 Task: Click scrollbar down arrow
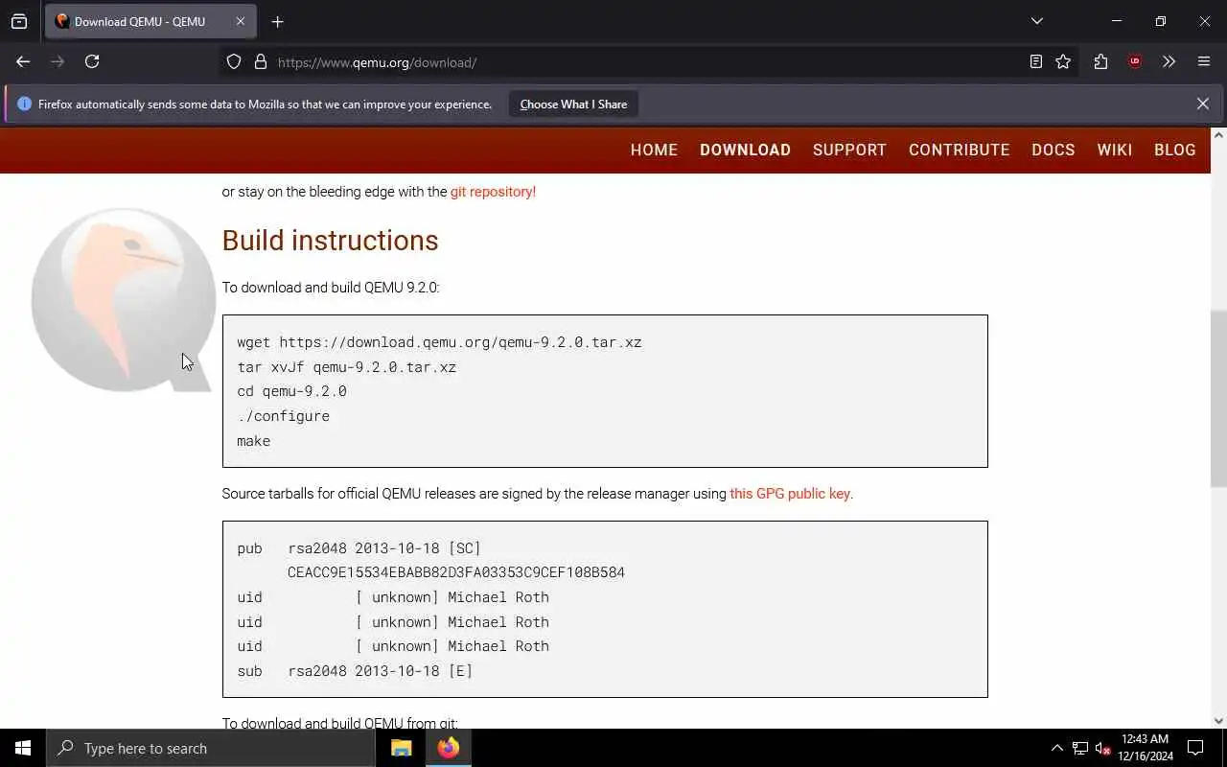(1218, 721)
